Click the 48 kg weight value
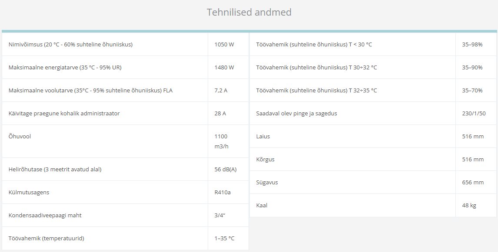 469,206
